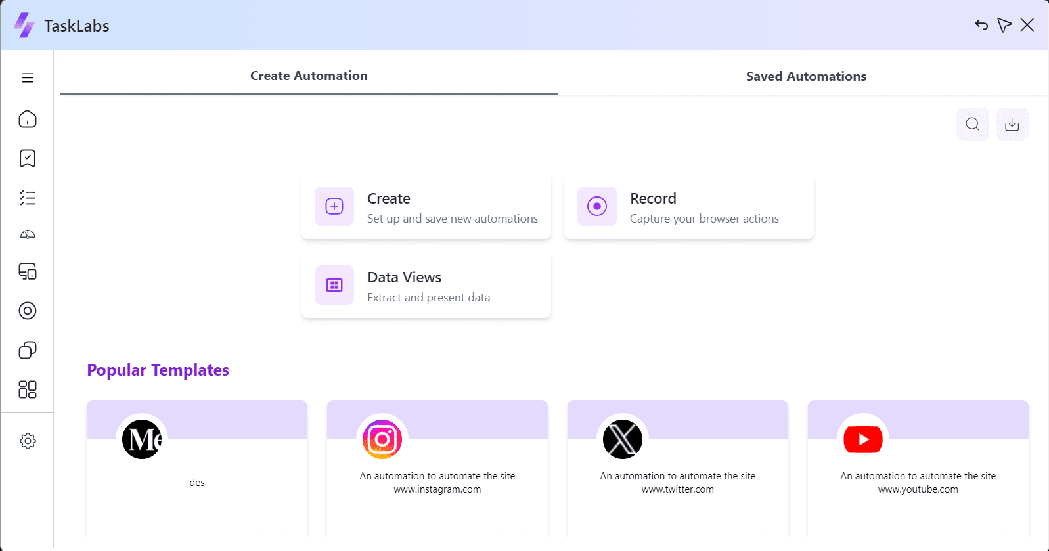The width and height of the screenshot is (1049, 551).
Task: Click the Instagram logo icon
Action: 382,439
